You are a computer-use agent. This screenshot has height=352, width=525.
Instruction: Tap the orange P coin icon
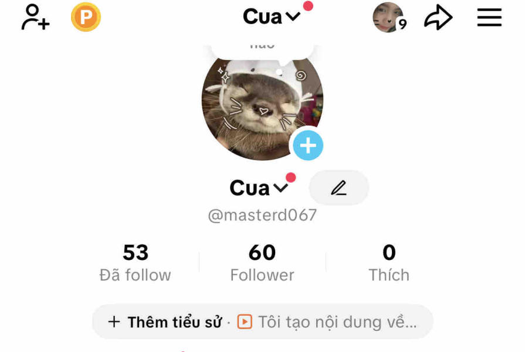point(86,17)
